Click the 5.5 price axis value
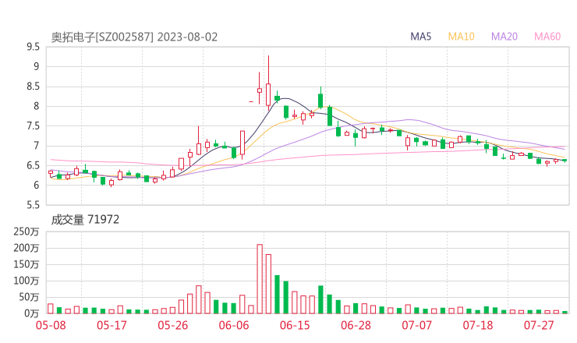 pos(33,205)
